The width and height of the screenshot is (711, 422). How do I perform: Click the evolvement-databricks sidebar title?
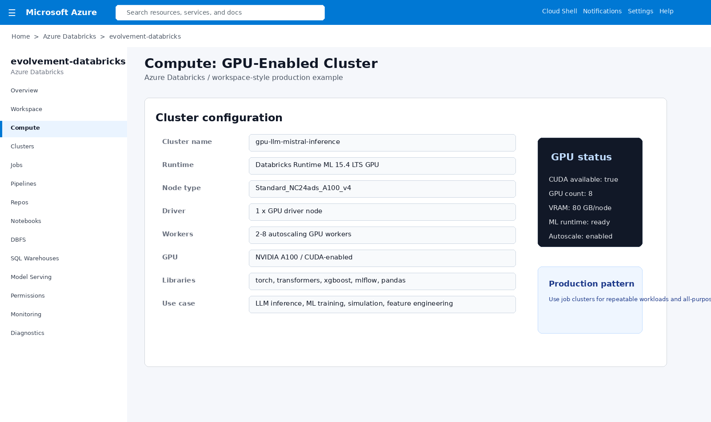[x=68, y=61]
